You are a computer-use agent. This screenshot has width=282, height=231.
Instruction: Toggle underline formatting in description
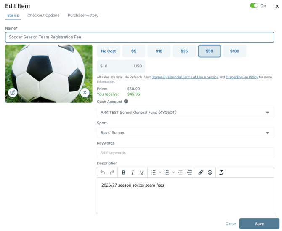tap(142, 172)
